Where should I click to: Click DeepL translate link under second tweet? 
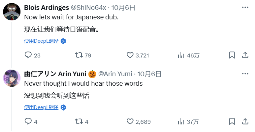41,107
